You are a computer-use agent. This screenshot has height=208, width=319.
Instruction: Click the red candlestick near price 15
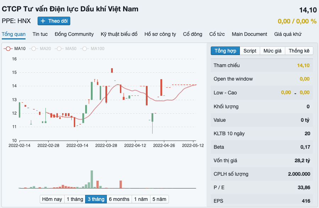(112, 70)
